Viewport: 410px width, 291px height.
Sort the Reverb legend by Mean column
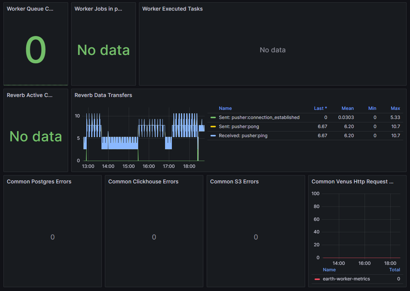348,108
